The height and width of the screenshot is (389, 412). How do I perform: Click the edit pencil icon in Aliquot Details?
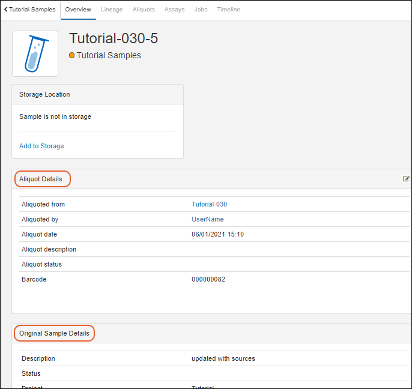point(406,179)
